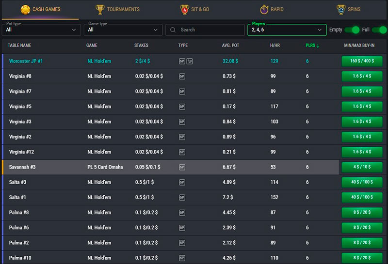This screenshot has width=388, height=264.
Task: Toggle the Empty tables switch
Action: (352, 30)
